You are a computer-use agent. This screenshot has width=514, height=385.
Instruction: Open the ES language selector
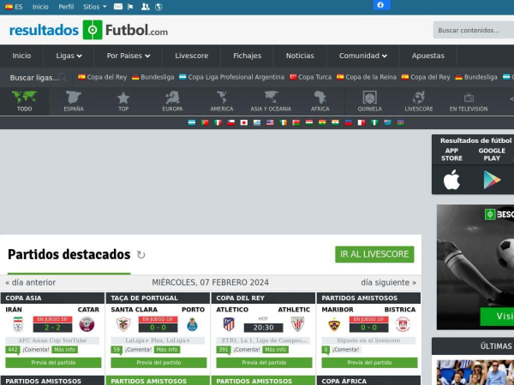point(14,7)
